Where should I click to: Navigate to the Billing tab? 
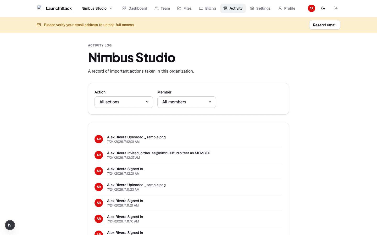pos(207,8)
